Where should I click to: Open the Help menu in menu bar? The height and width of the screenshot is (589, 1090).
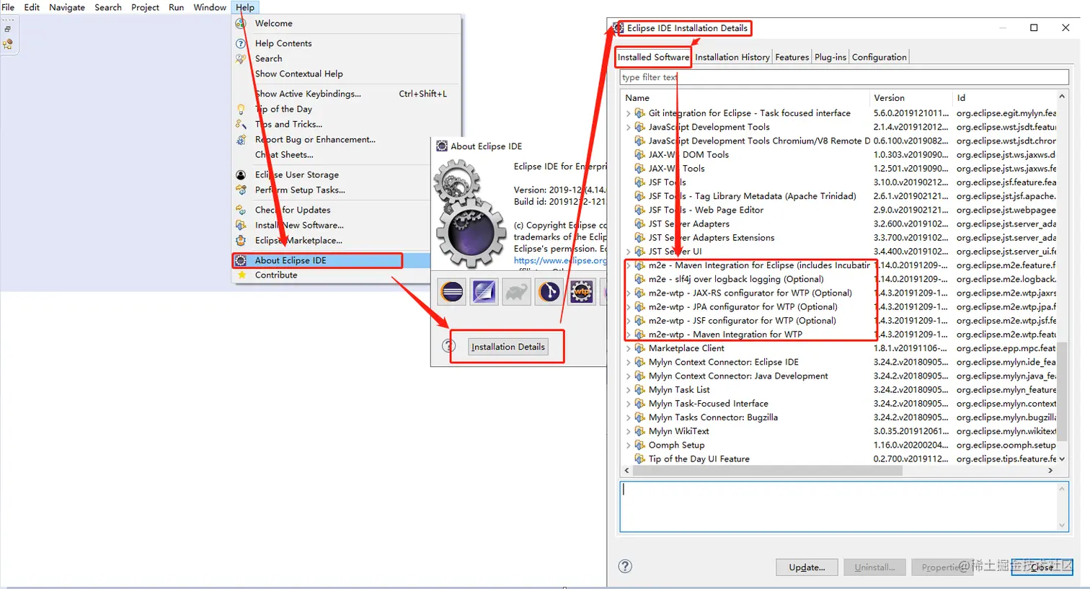coord(245,7)
